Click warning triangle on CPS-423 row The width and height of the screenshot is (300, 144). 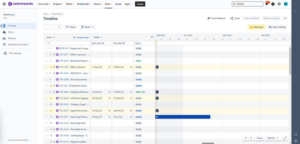click(x=51, y=86)
